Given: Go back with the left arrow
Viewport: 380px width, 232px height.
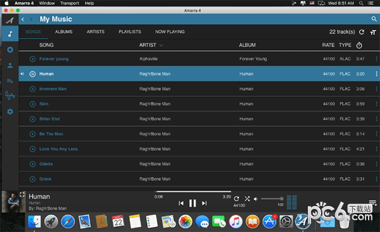Looking at the screenshot, I should (23, 19).
